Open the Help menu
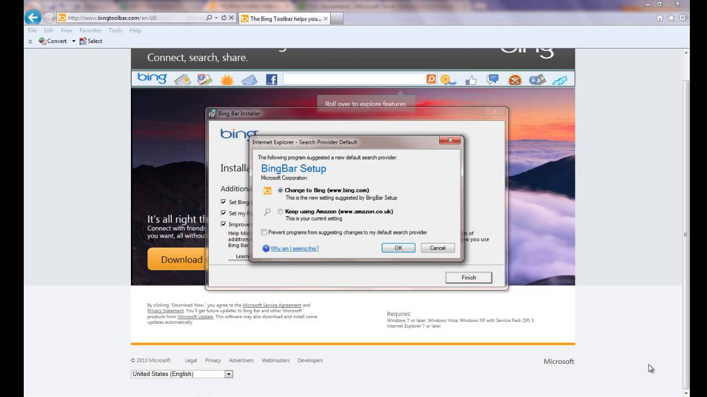707x397 pixels. pos(135,30)
